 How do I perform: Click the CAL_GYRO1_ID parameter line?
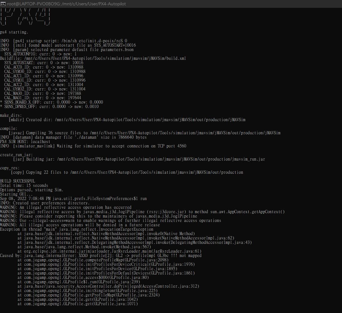45,80
